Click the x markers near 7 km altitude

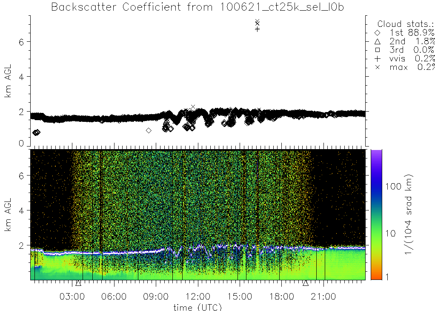click(x=257, y=22)
